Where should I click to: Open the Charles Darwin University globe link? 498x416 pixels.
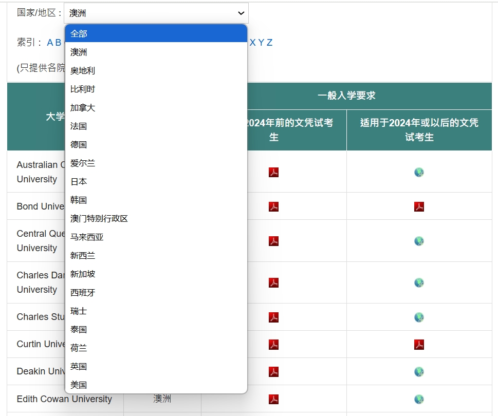[418, 282]
